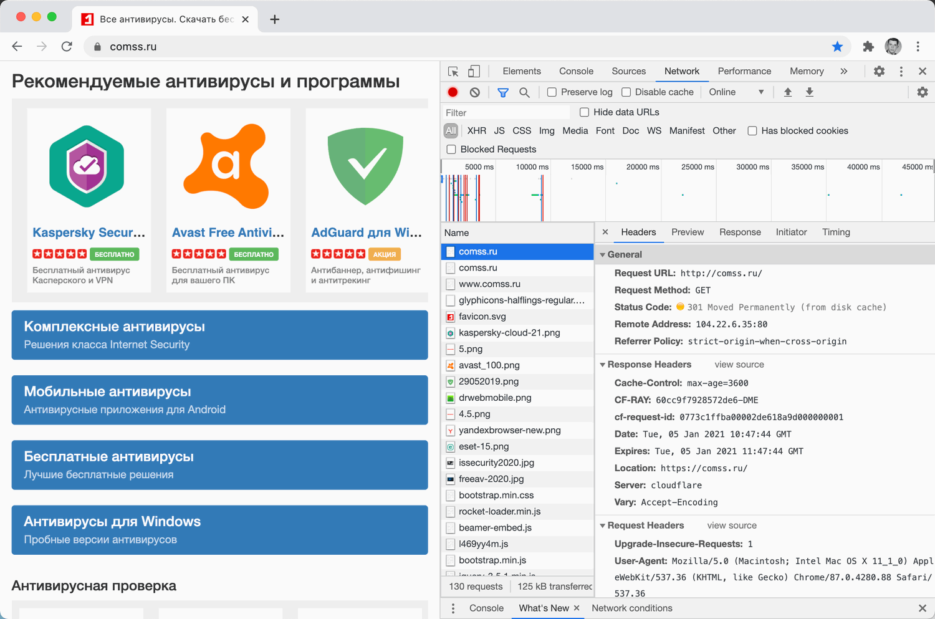This screenshot has width=935, height=619.
Task: Click the Avast orange logo
Action: (x=226, y=166)
